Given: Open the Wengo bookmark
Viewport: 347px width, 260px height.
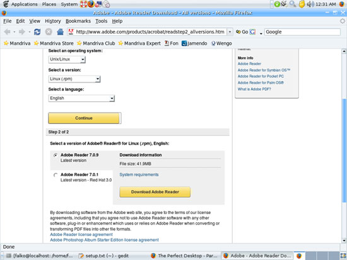Looking at the screenshot, I should point(221,43).
